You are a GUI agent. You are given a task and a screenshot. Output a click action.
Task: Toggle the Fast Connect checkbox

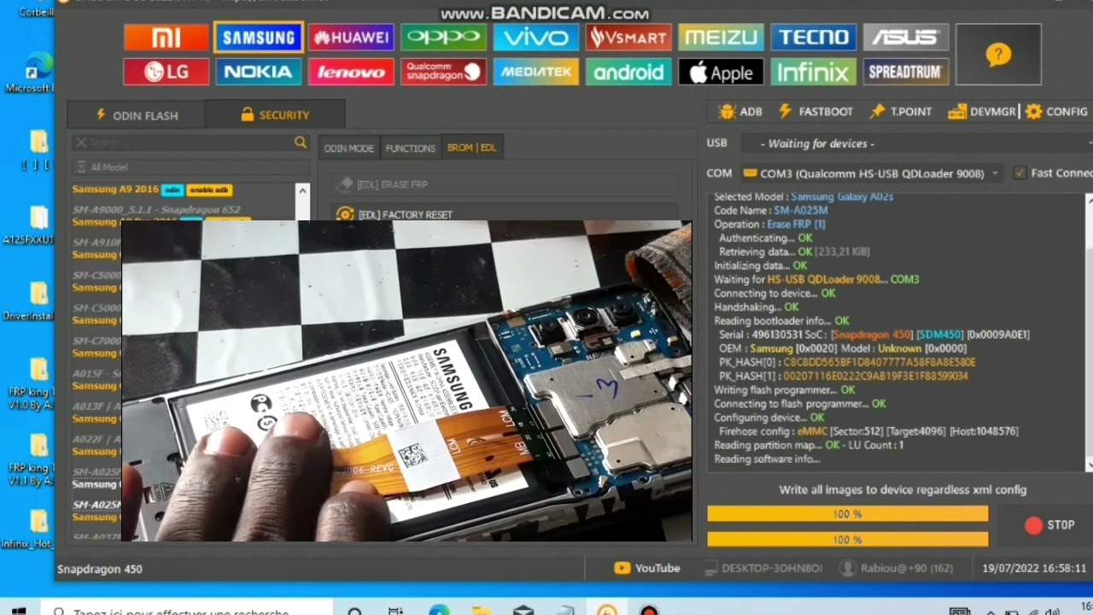click(1020, 173)
